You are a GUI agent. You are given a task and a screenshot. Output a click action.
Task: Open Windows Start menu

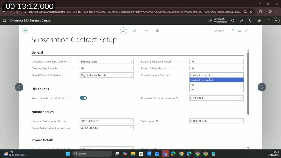point(68,154)
